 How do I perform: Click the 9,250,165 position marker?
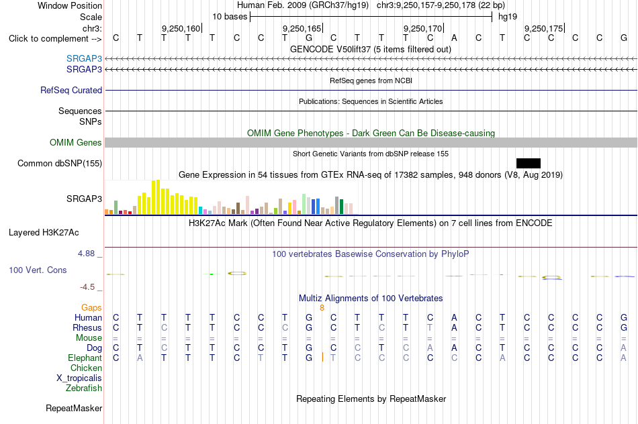(x=302, y=28)
